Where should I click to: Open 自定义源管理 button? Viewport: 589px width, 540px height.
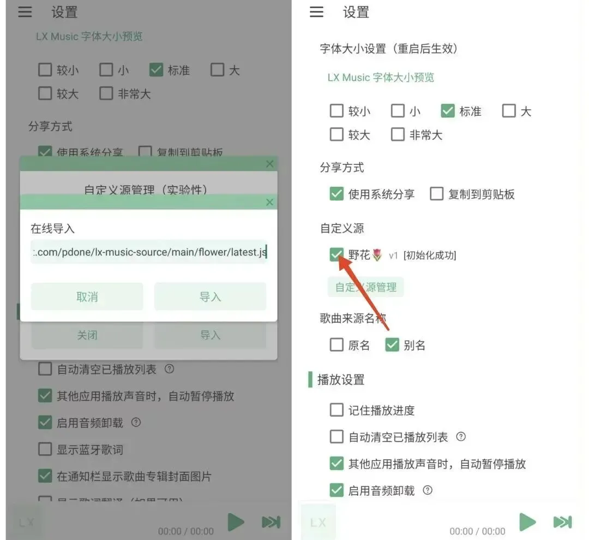366,287
